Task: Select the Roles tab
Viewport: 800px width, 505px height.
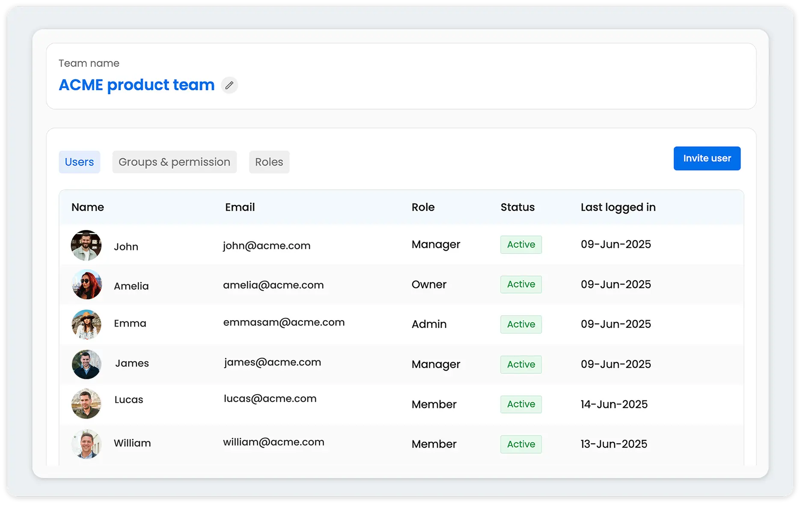Action: point(269,162)
